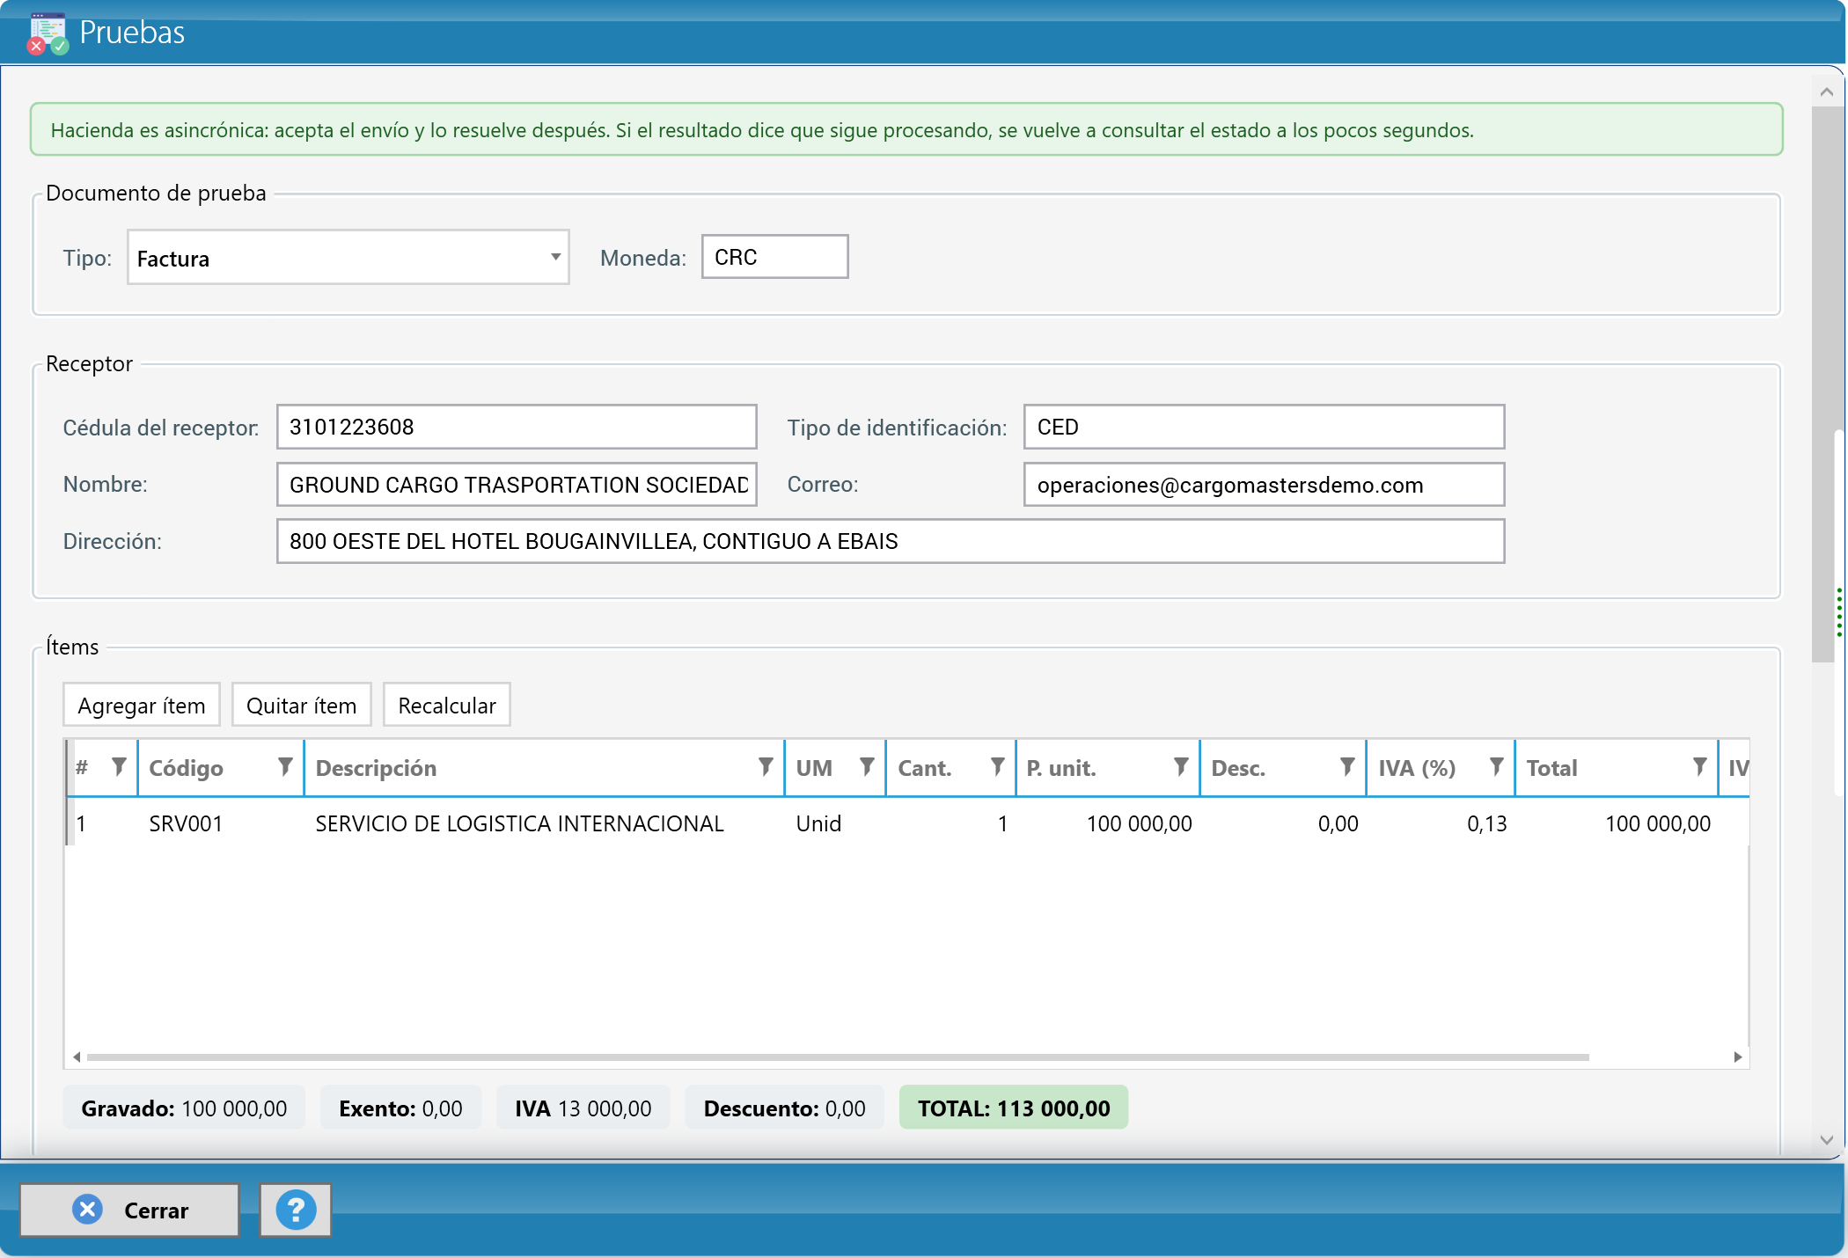Open the Descripción column filter icon

(766, 767)
